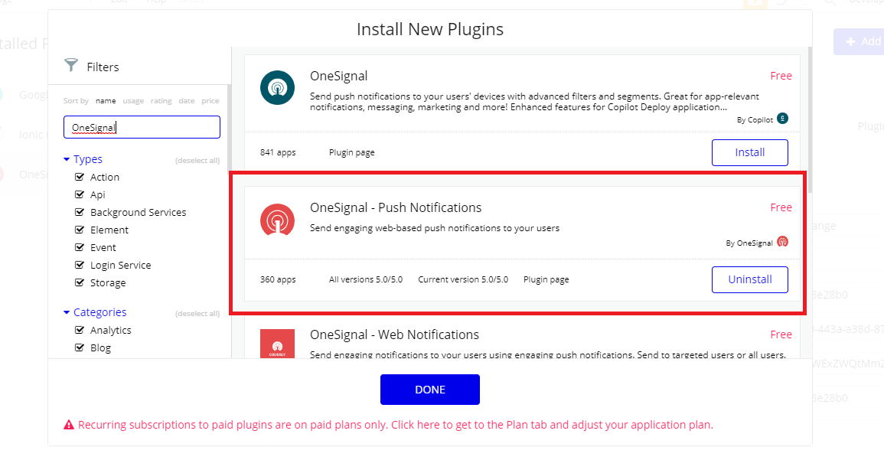Uncheck the Analytics category checkbox
Screen dimensions: 884x460
[x=80, y=330]
